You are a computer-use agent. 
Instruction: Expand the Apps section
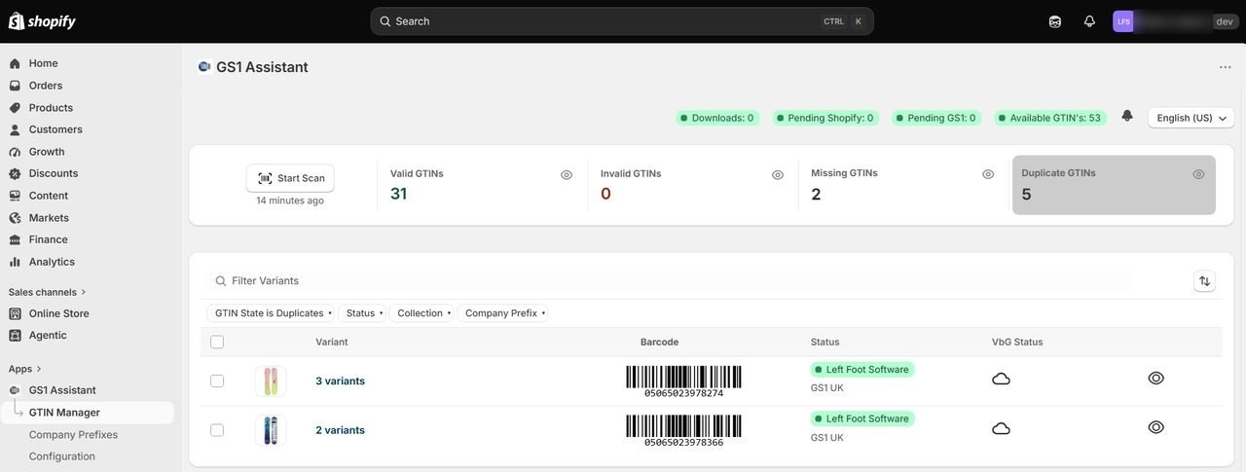point(25,369)
